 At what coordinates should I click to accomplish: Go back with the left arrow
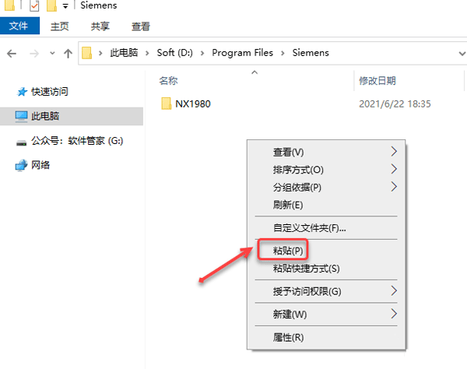click(x=12, y=54)
